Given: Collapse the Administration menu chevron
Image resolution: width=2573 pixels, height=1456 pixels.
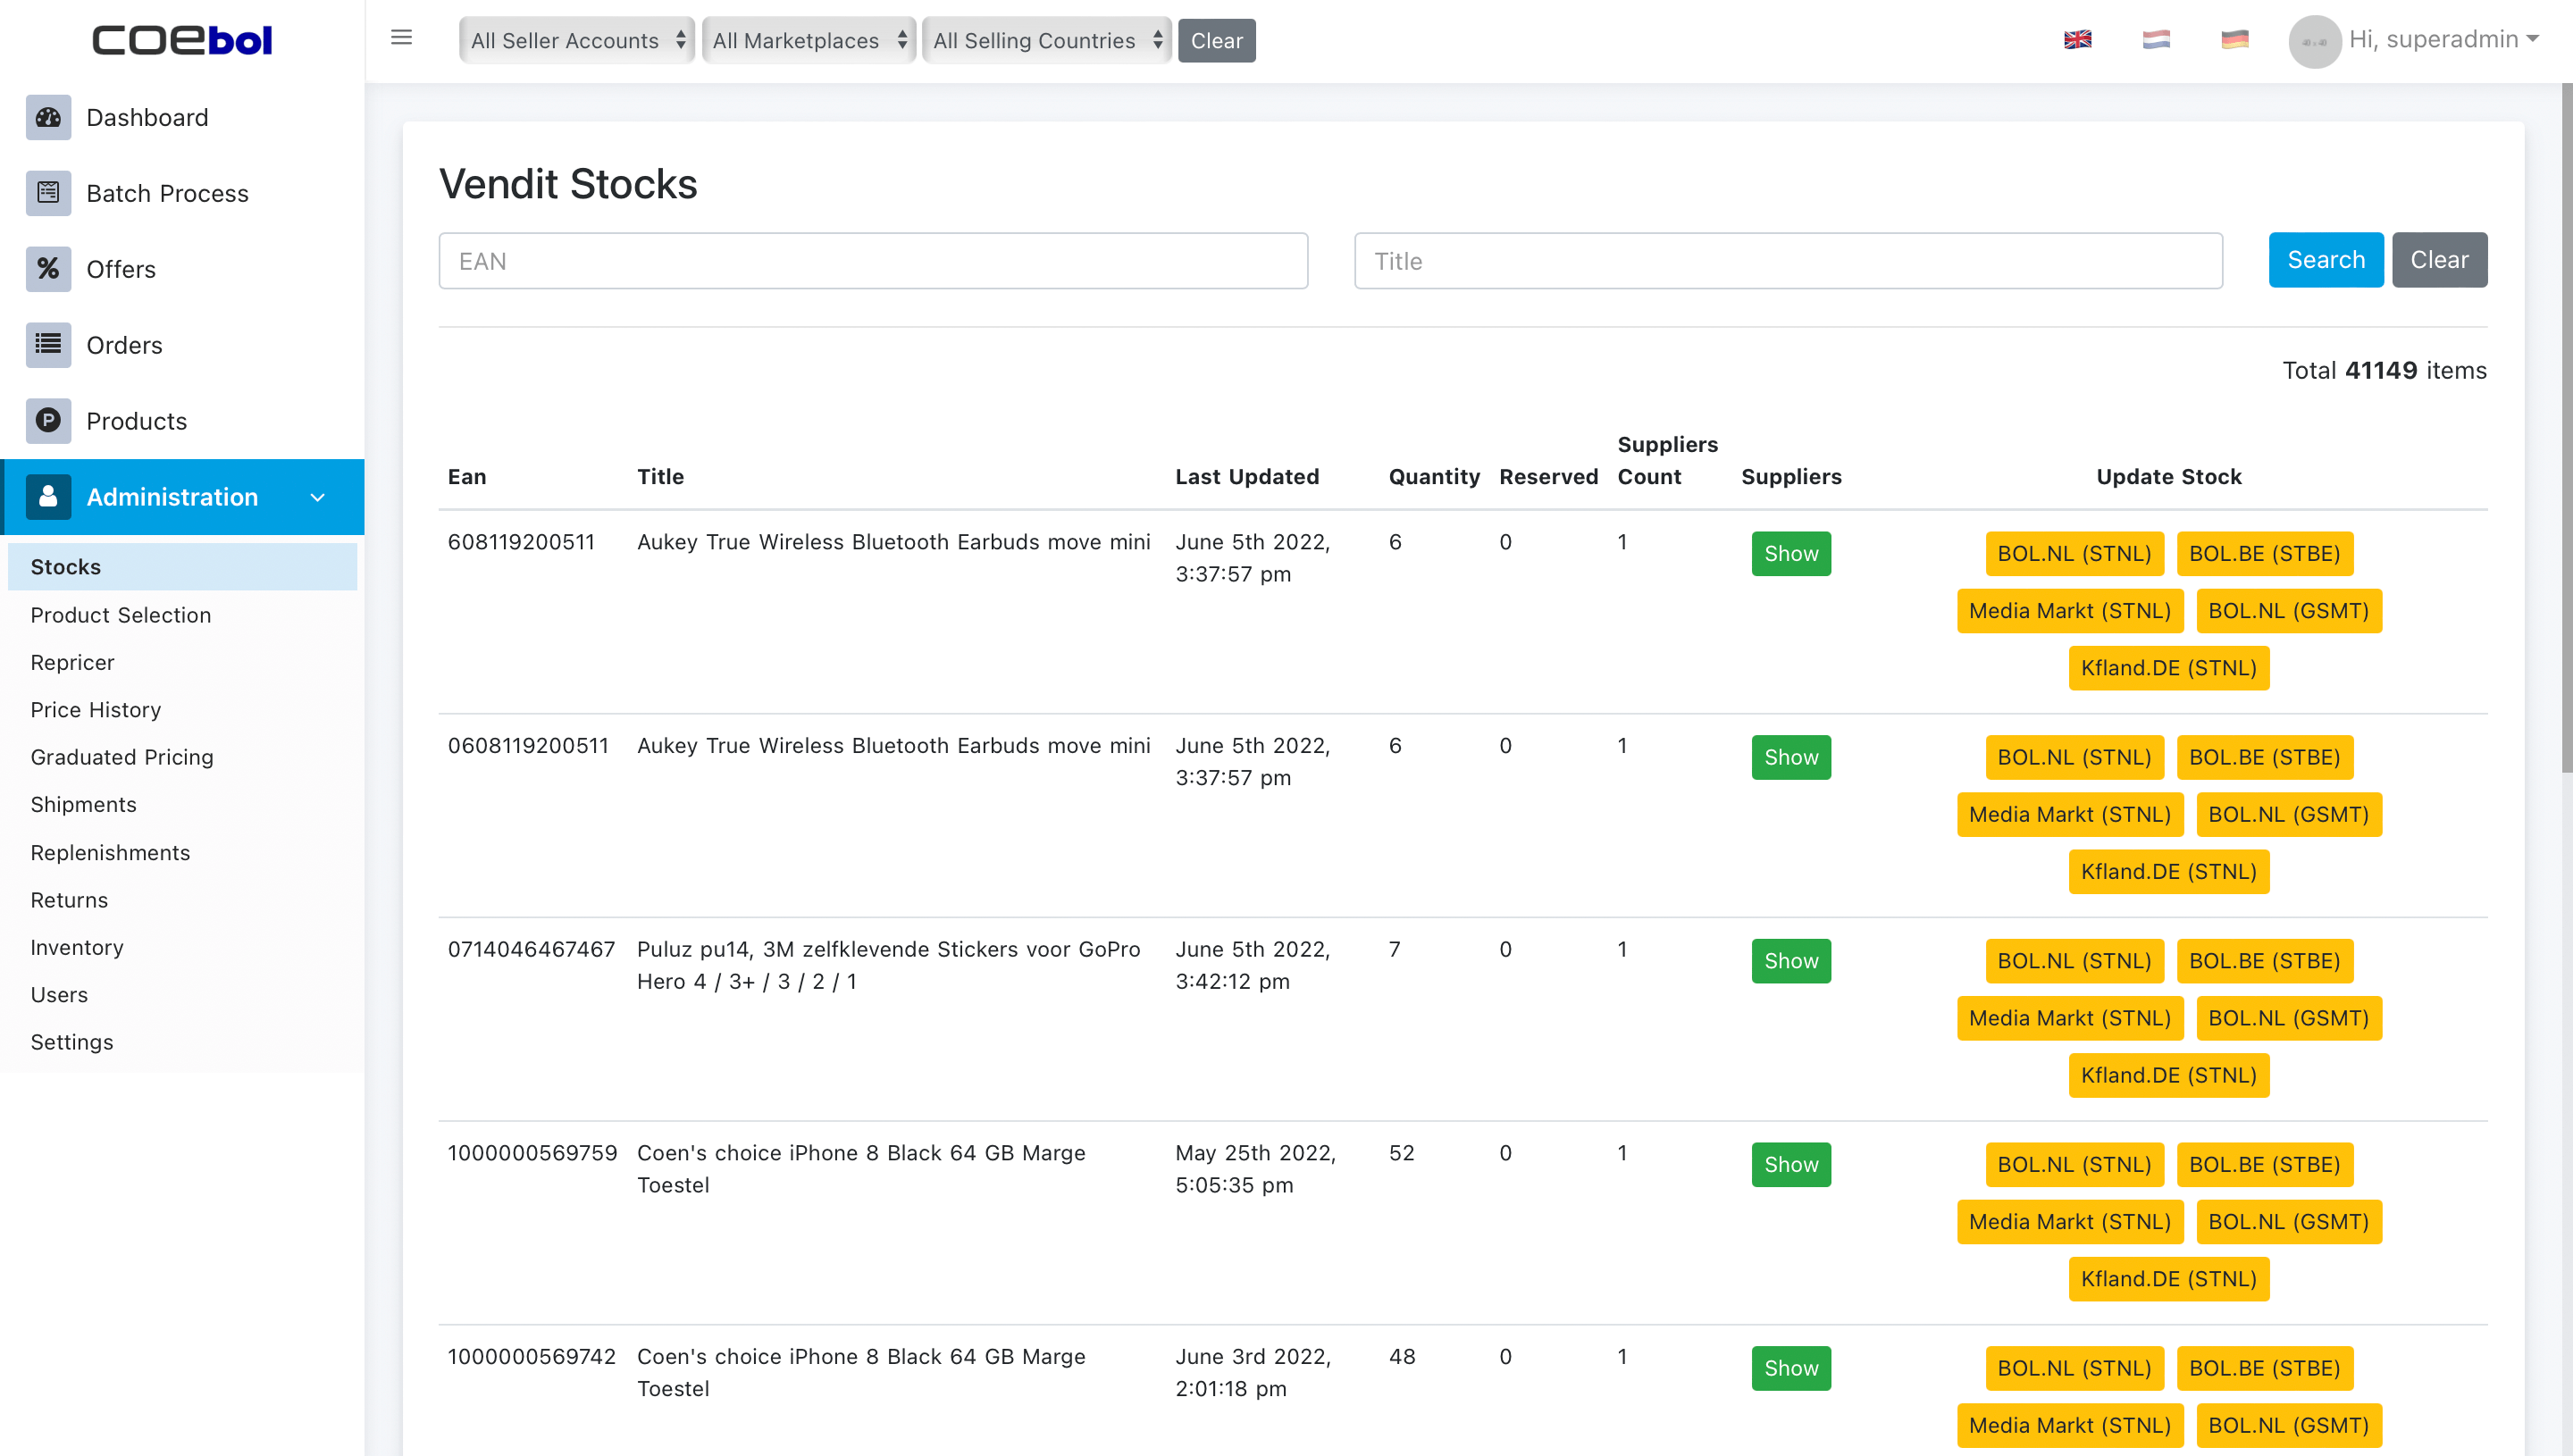Looking at the screenshot, I should [x=318, y=497].
